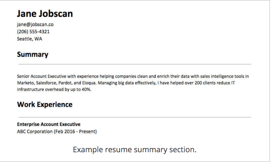Click the jane@jobscan.co email address
This screenshot has height=162, width=271.
click(35, 25)
